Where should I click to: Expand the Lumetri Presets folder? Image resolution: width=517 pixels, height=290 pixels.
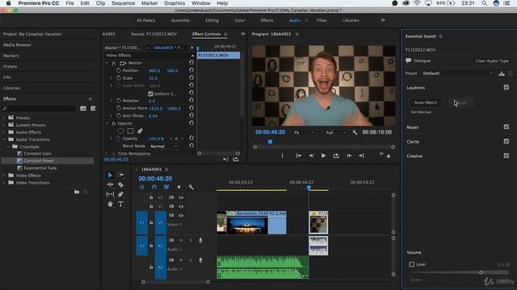[x=4, y=125]
